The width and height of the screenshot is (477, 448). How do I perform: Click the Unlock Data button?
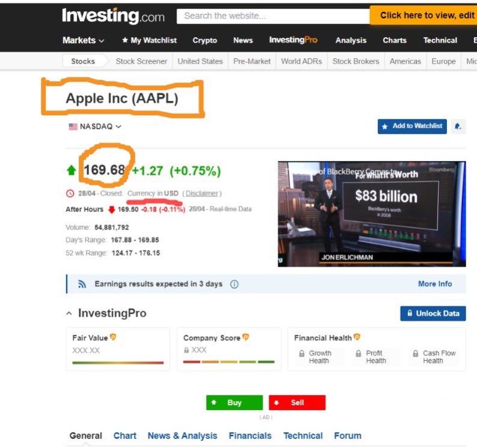coord(433,313)
